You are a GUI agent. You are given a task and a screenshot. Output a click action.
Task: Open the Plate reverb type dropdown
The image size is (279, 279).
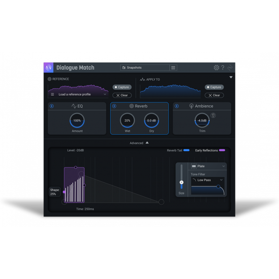[208, 166]
